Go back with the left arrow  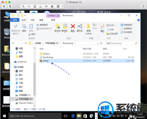tap(13, 43)
